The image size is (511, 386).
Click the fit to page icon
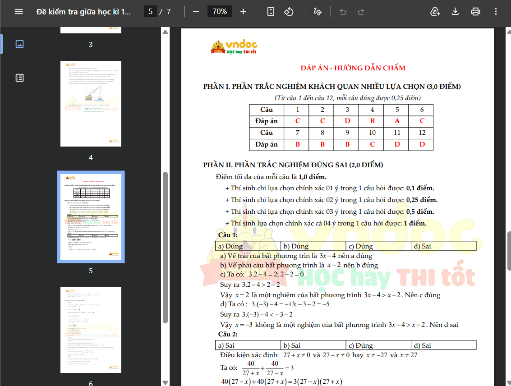(271, 12)
